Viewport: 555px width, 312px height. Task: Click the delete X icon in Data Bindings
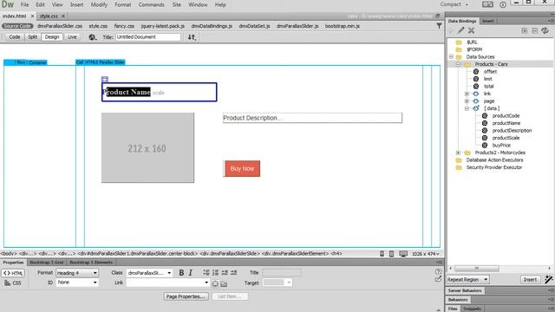[x=471, y=31]
